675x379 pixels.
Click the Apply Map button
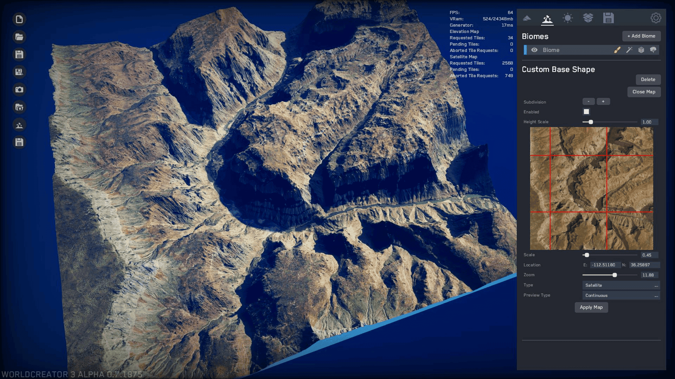(591, 307)
